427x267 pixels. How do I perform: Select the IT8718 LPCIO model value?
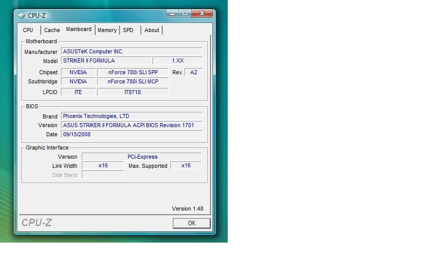click(133, 92)
